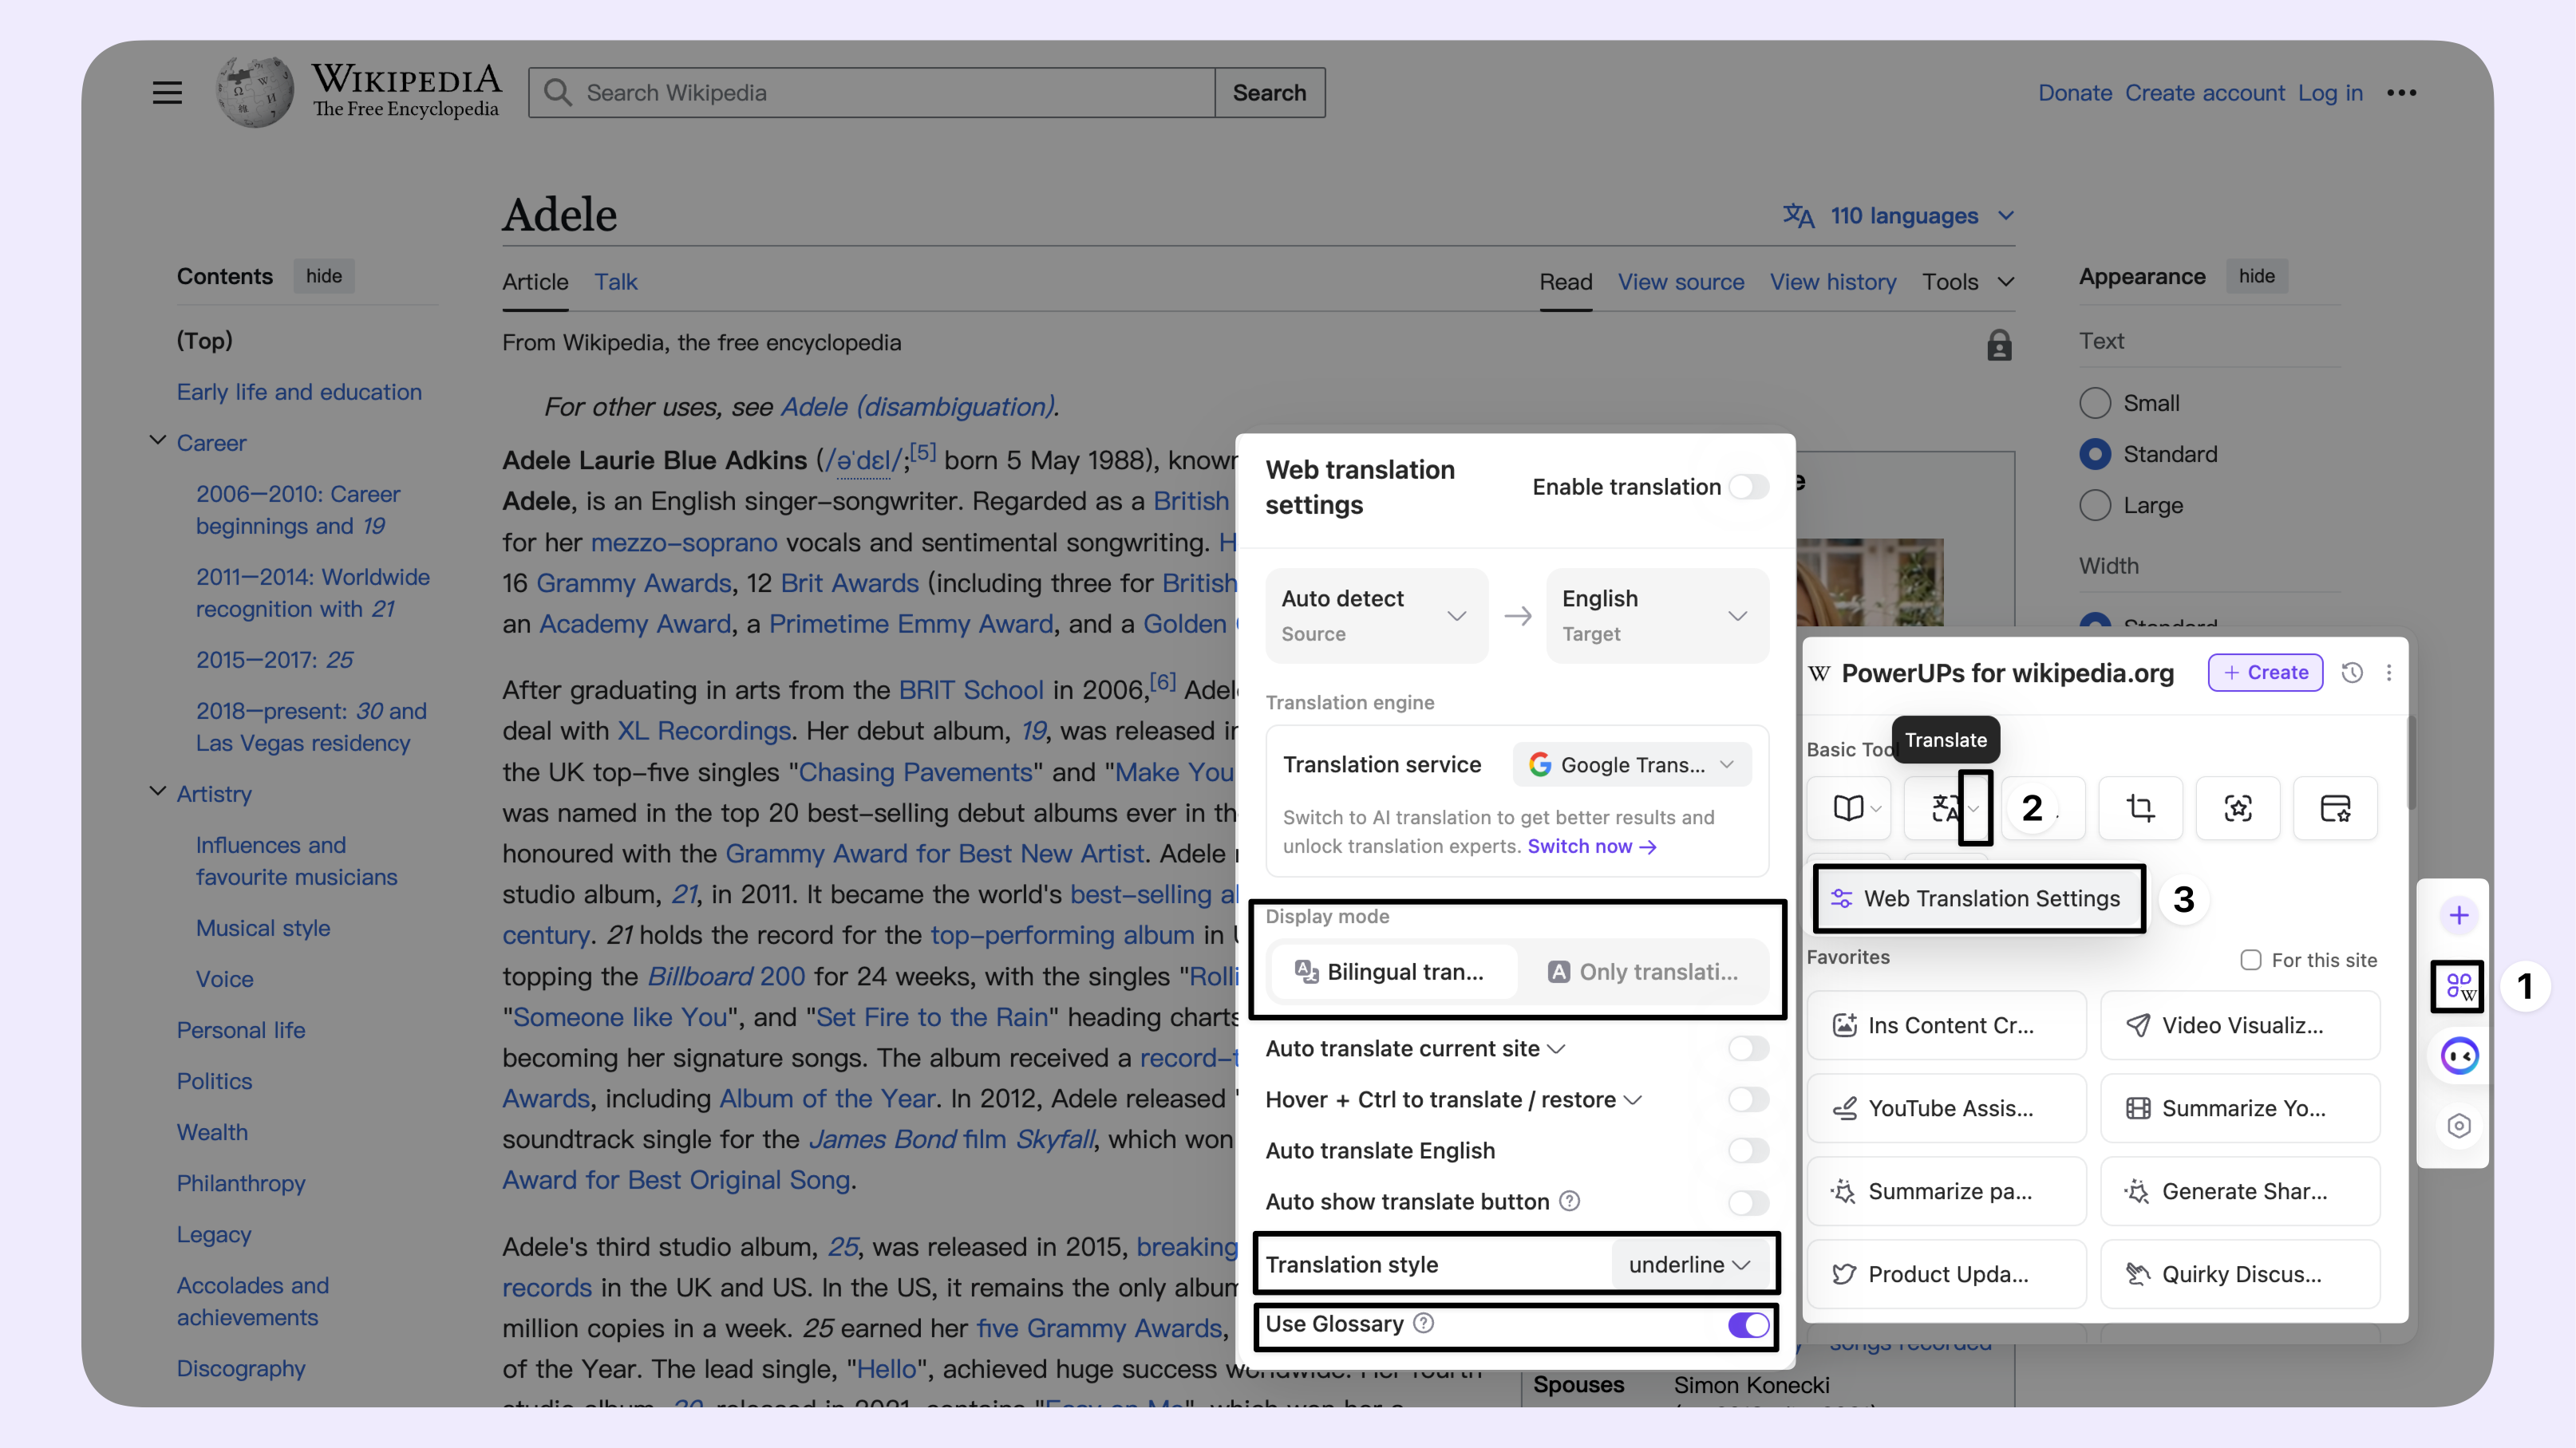Switch to Only translation display mode
The height and width of the screenshot is (1448, 2576).
(1643, 972)
